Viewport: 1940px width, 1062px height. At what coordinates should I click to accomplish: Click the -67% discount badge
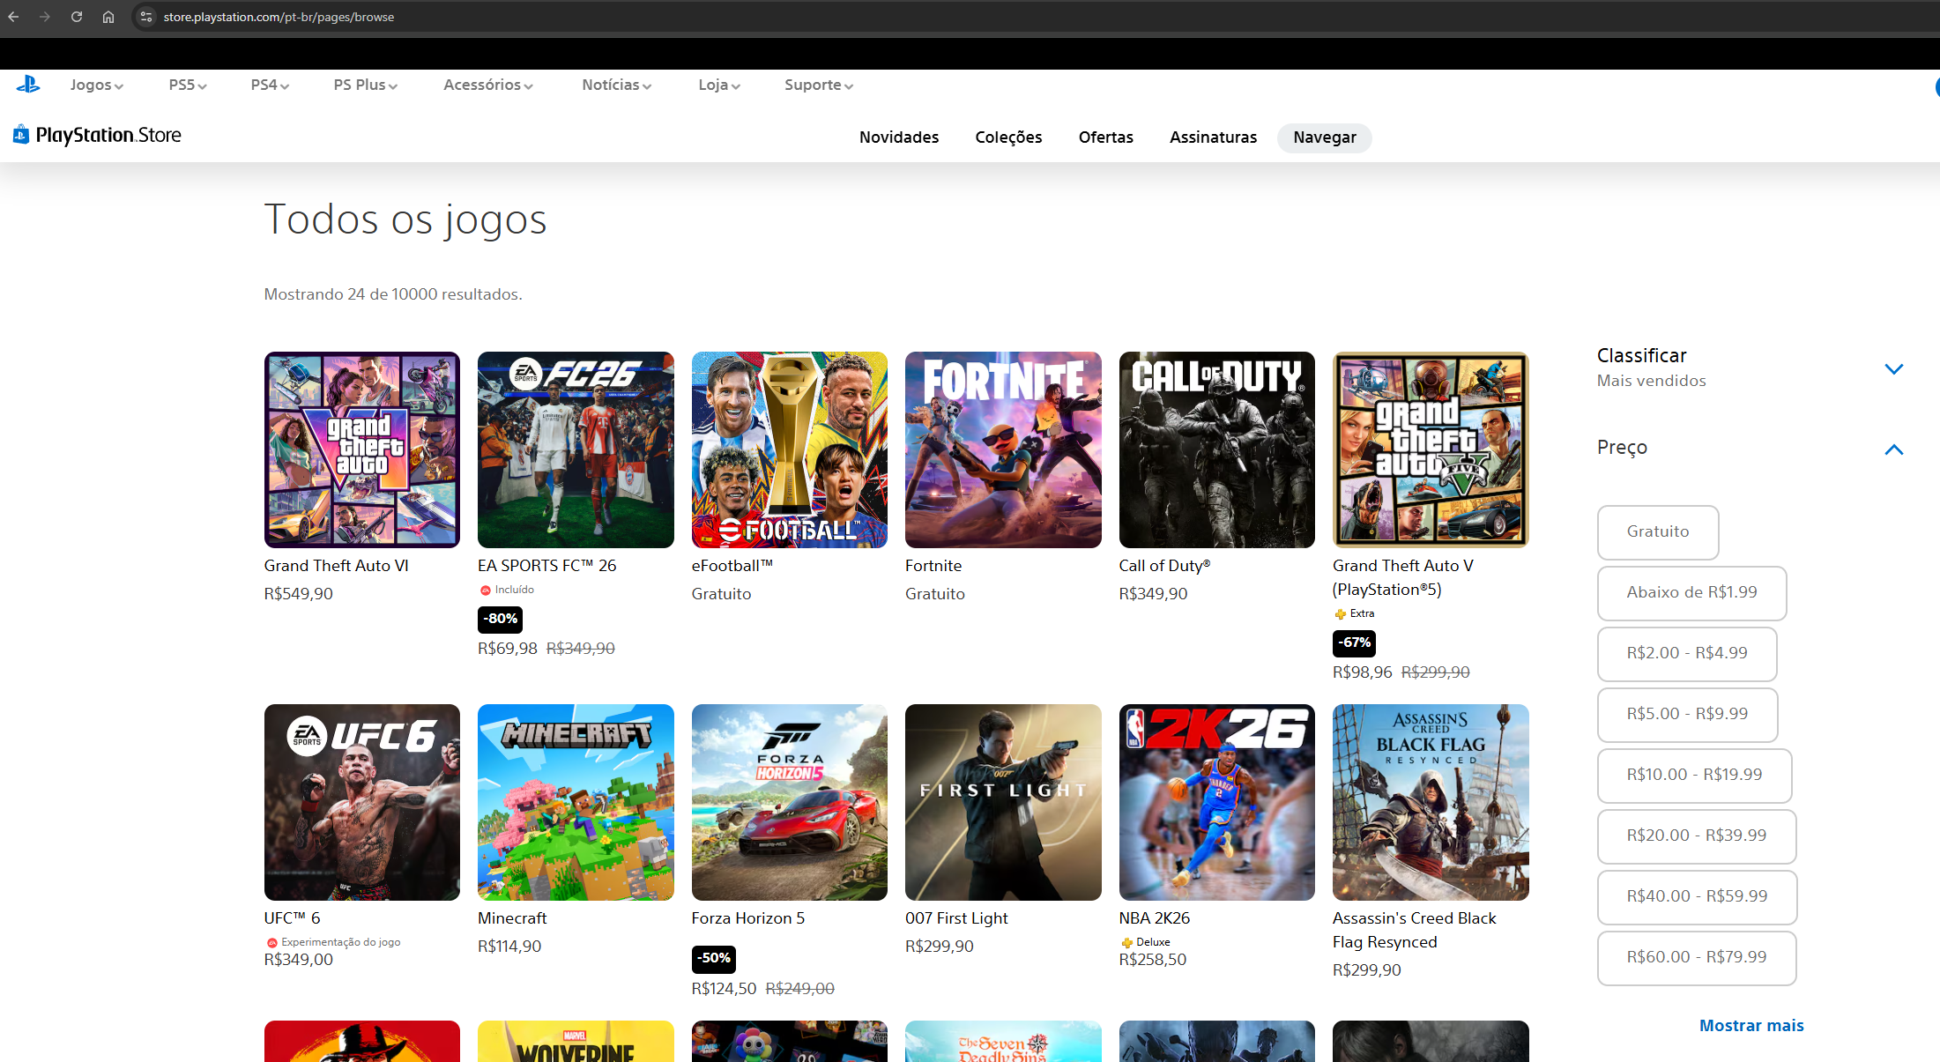[x=1354, y=643]
